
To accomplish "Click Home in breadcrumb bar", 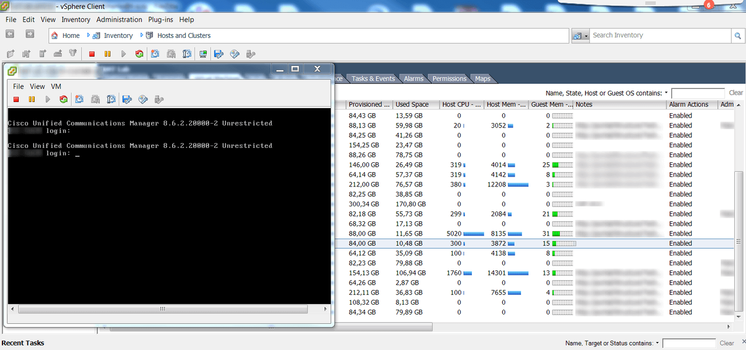I will (71, 35).
